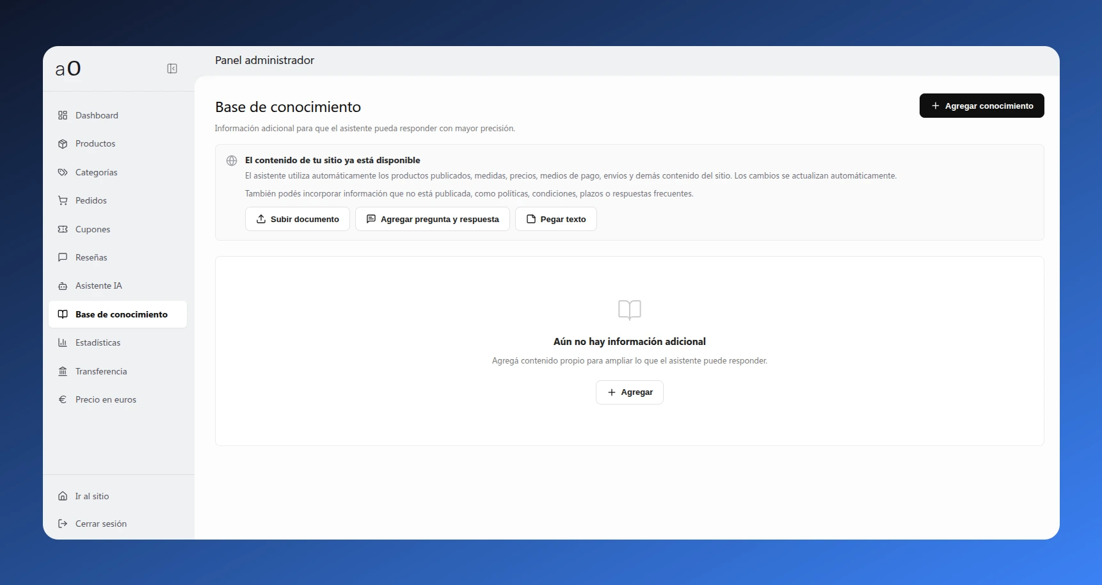Click Agregar pregunta y respuesta button
This screenshot has height=585, width=1102.
click(x=433, y=219)
